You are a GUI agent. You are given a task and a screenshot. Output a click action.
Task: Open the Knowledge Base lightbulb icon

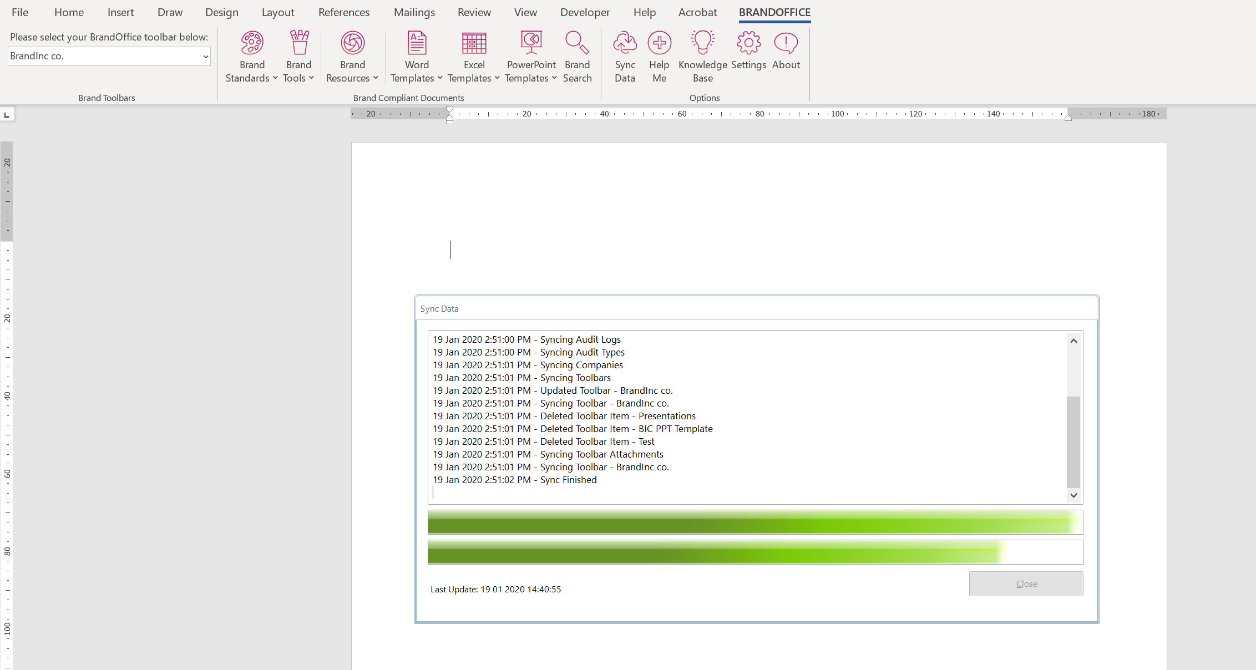702,43
